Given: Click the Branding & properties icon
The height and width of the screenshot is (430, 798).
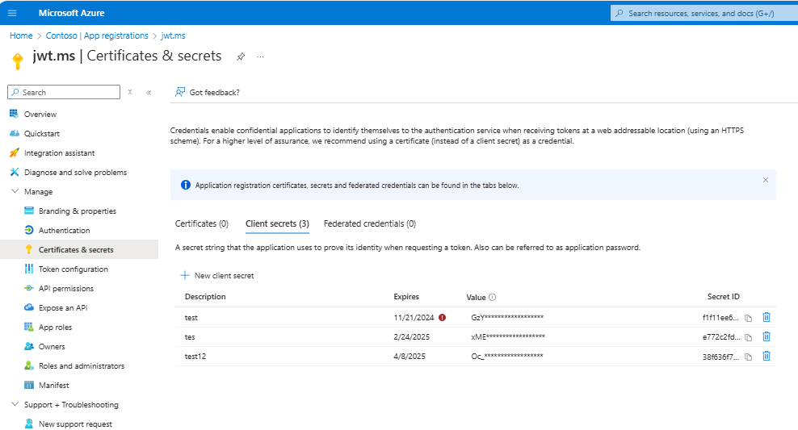Looking at the screenshot, I should [x=29, y=211].
